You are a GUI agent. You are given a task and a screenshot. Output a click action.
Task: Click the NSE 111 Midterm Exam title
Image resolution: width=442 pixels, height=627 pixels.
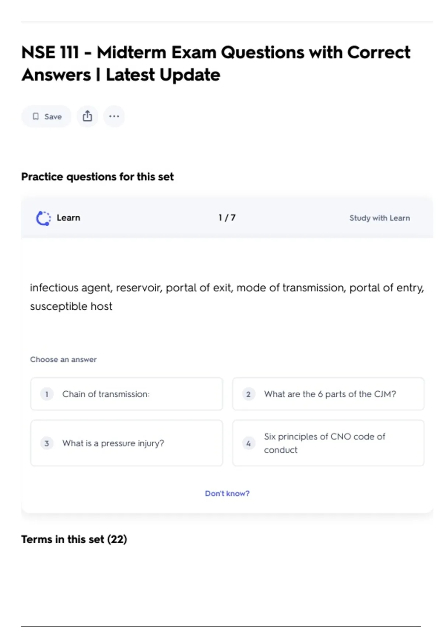coord(215,63)
